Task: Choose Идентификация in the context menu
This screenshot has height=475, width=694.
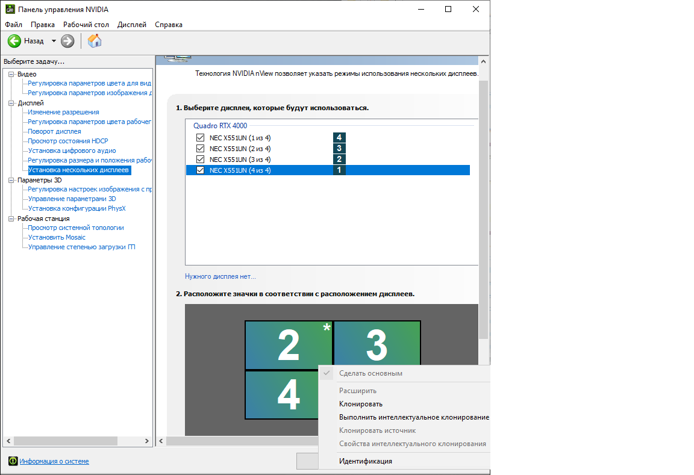Action: (365, 461)
